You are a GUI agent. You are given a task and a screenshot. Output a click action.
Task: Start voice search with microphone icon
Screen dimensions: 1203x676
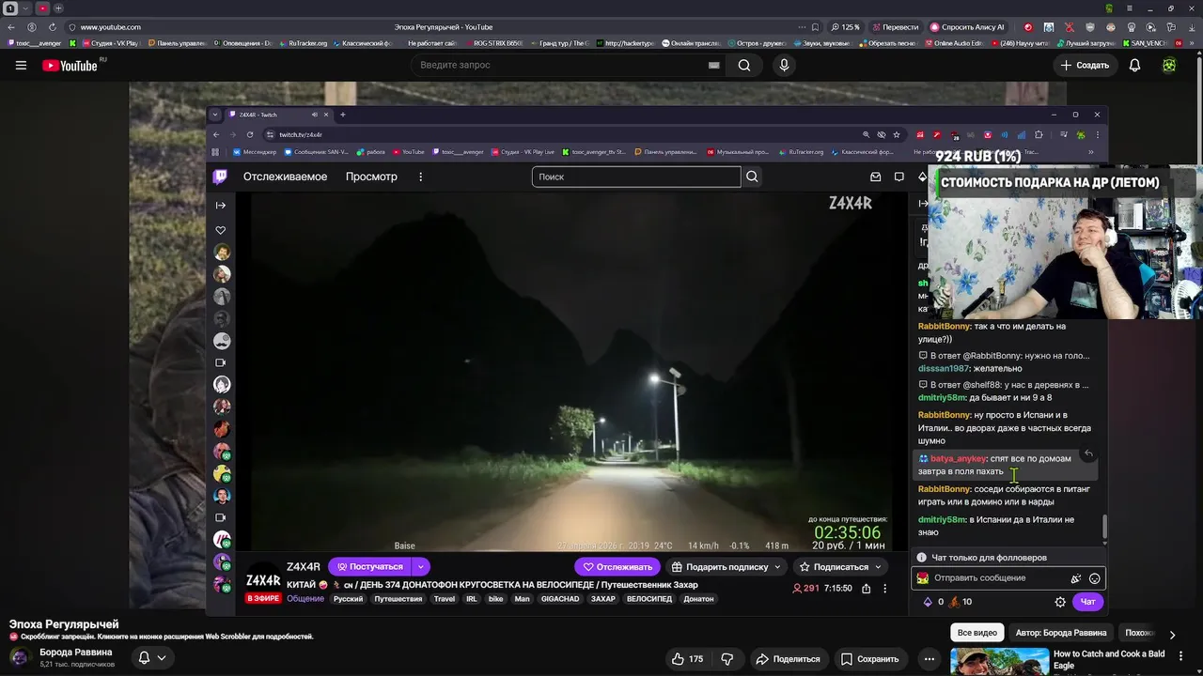pyautogui.click(x=784, y=65)
